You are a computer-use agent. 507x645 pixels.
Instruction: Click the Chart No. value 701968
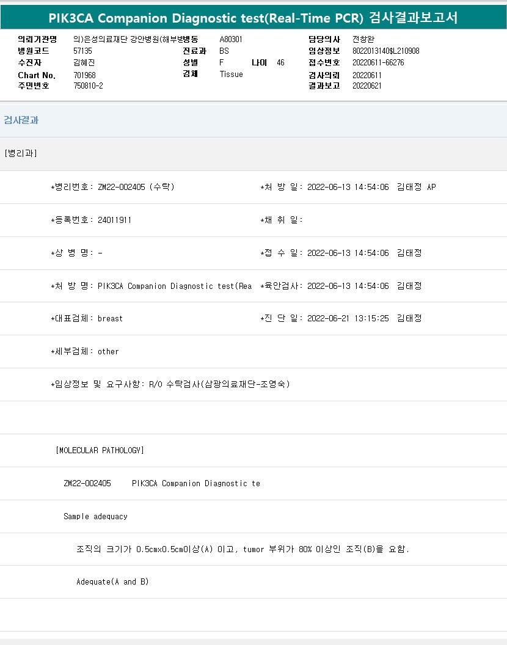point(84,75)
